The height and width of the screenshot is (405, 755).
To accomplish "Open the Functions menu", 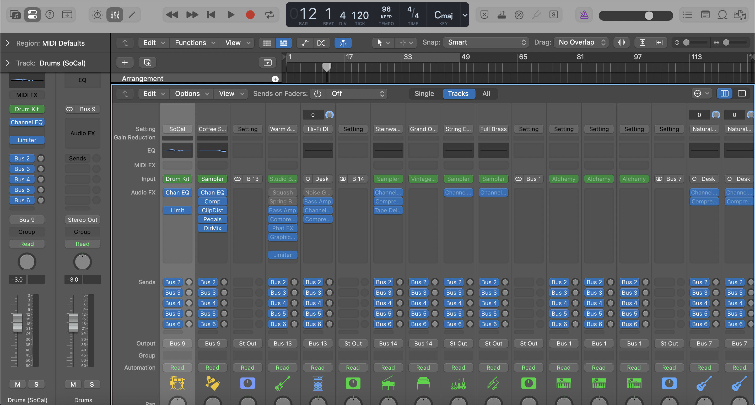I will coord(195,43).
